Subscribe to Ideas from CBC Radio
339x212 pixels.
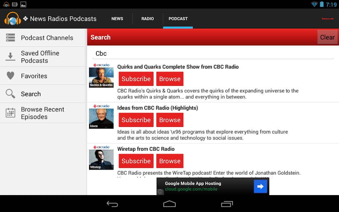(x=136, y=120)
